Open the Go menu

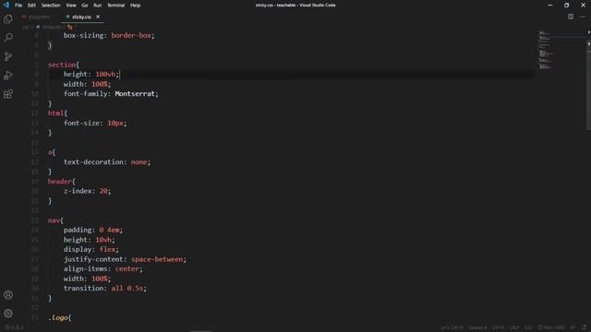click(x=84, y=6)
